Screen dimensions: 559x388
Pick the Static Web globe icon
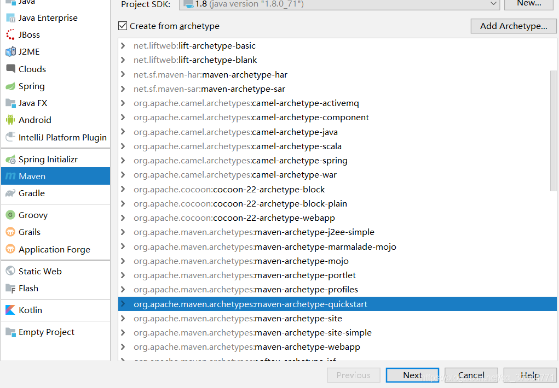11,271
